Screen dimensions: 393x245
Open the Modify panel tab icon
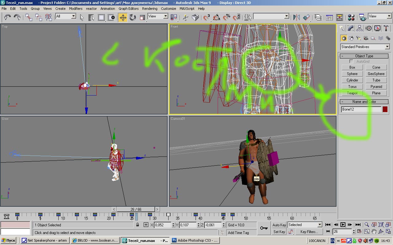click(351, 28)
